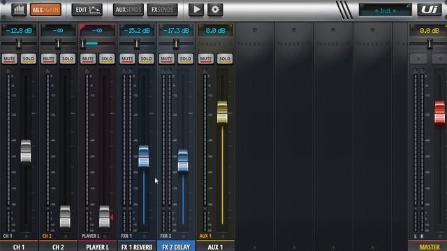Click the master strip play button
Screen dimensions: 447x251
pyautogui.click(x=418, y=59)
